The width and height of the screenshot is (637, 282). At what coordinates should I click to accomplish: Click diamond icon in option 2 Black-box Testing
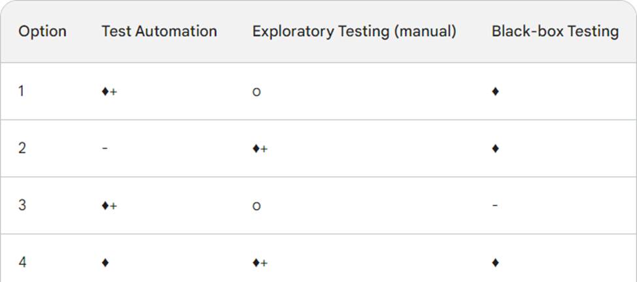point(495,149)
